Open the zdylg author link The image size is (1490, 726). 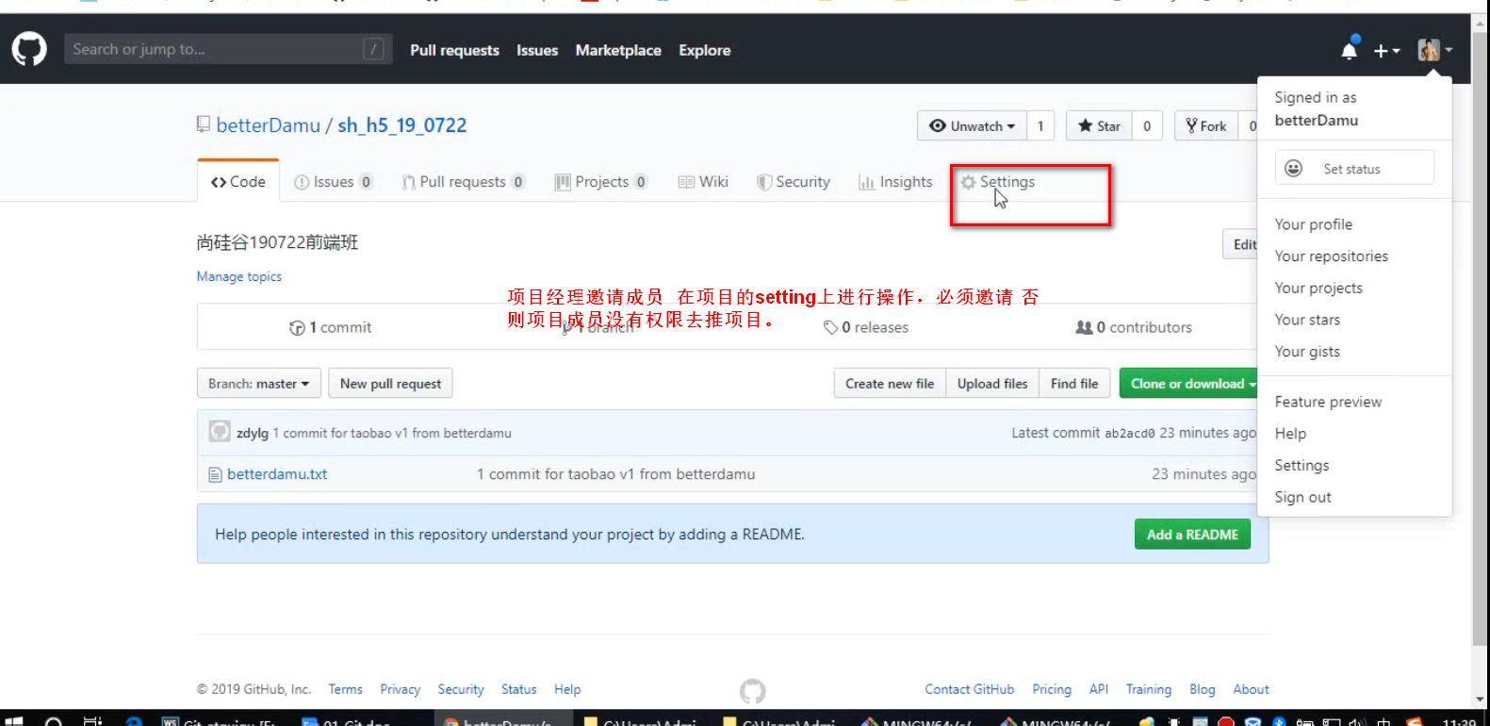pyautogui.click(x=253, y=433)
